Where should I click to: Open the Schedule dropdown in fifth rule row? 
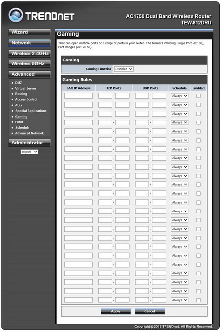(x=179, y=131)
